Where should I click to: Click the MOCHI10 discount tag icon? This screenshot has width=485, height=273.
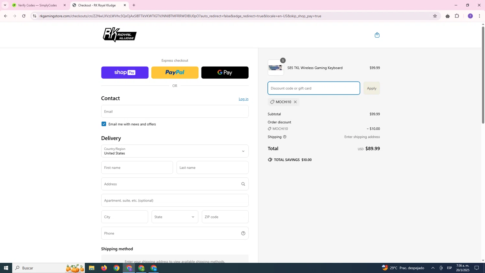point(272,102)
